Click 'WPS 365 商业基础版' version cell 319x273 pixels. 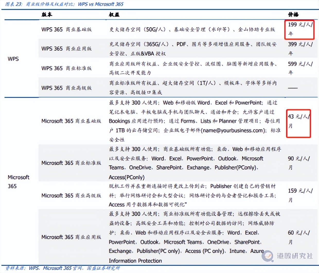click(x=67, y=29)
